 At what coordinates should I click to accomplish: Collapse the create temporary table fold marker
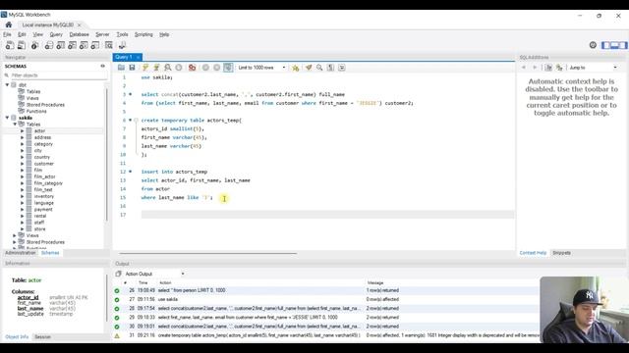[136, 120]
